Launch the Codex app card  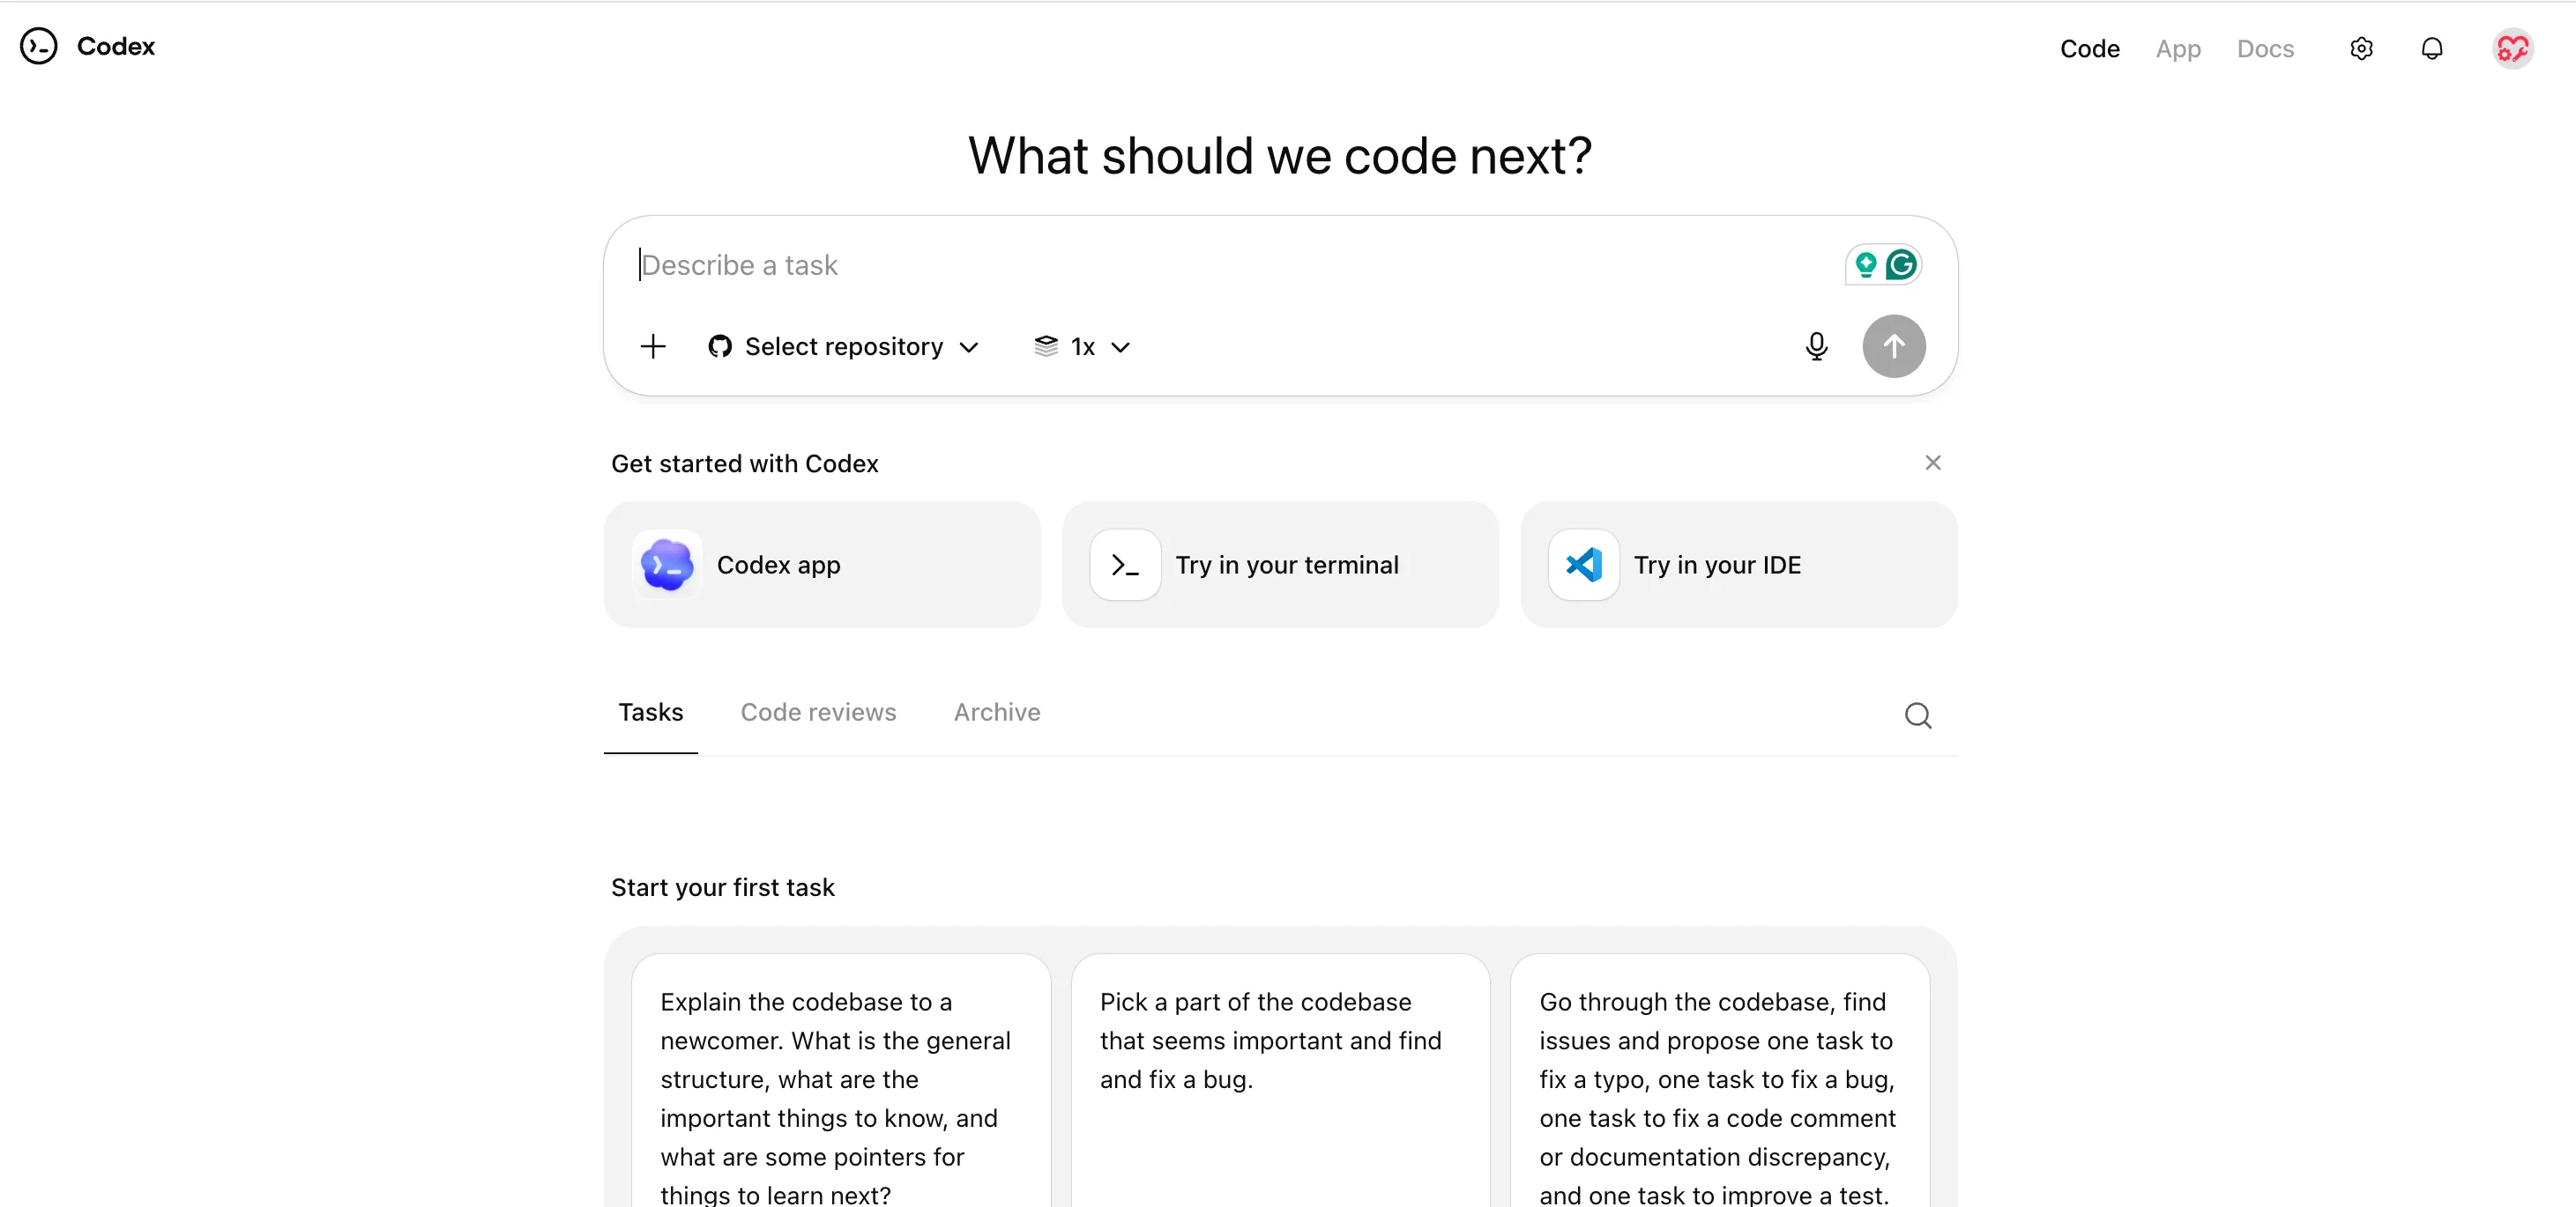point(822,565)
